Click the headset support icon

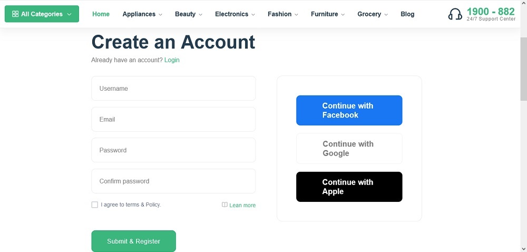coord(455,14)
